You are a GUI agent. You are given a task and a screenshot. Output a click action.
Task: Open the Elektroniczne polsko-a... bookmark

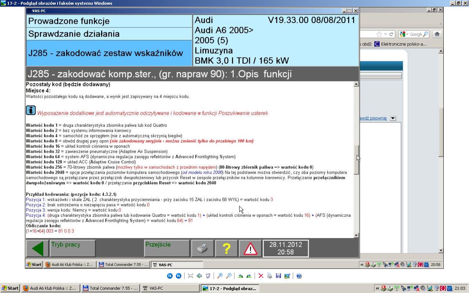[x=400, y=44]
